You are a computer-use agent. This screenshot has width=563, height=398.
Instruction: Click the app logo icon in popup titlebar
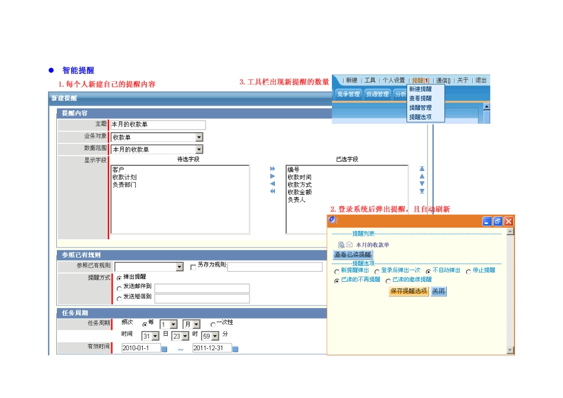(332, 220)
